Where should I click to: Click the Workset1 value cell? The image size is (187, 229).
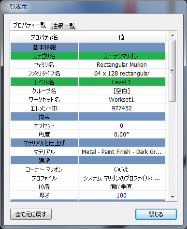coord(122,99)
